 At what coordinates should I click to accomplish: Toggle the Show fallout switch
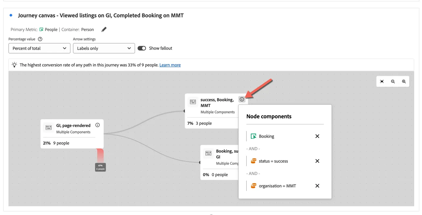142,48
